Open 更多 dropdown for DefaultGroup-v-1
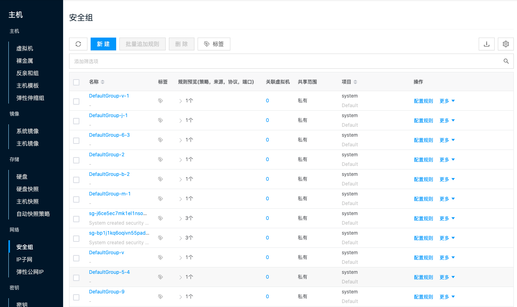This screenshot has width=517, height=307. pyautogui.click(x=447, y=101)
